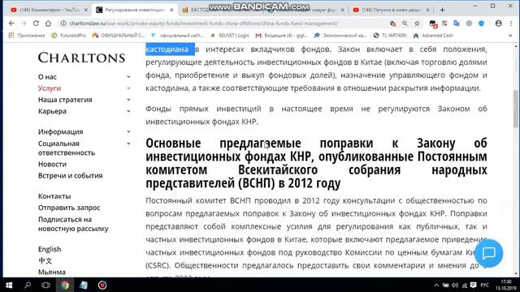Screen dimensions: 520x292
Task: Open the Advanced Cash bookmark
Action: (x=433, y=36)
